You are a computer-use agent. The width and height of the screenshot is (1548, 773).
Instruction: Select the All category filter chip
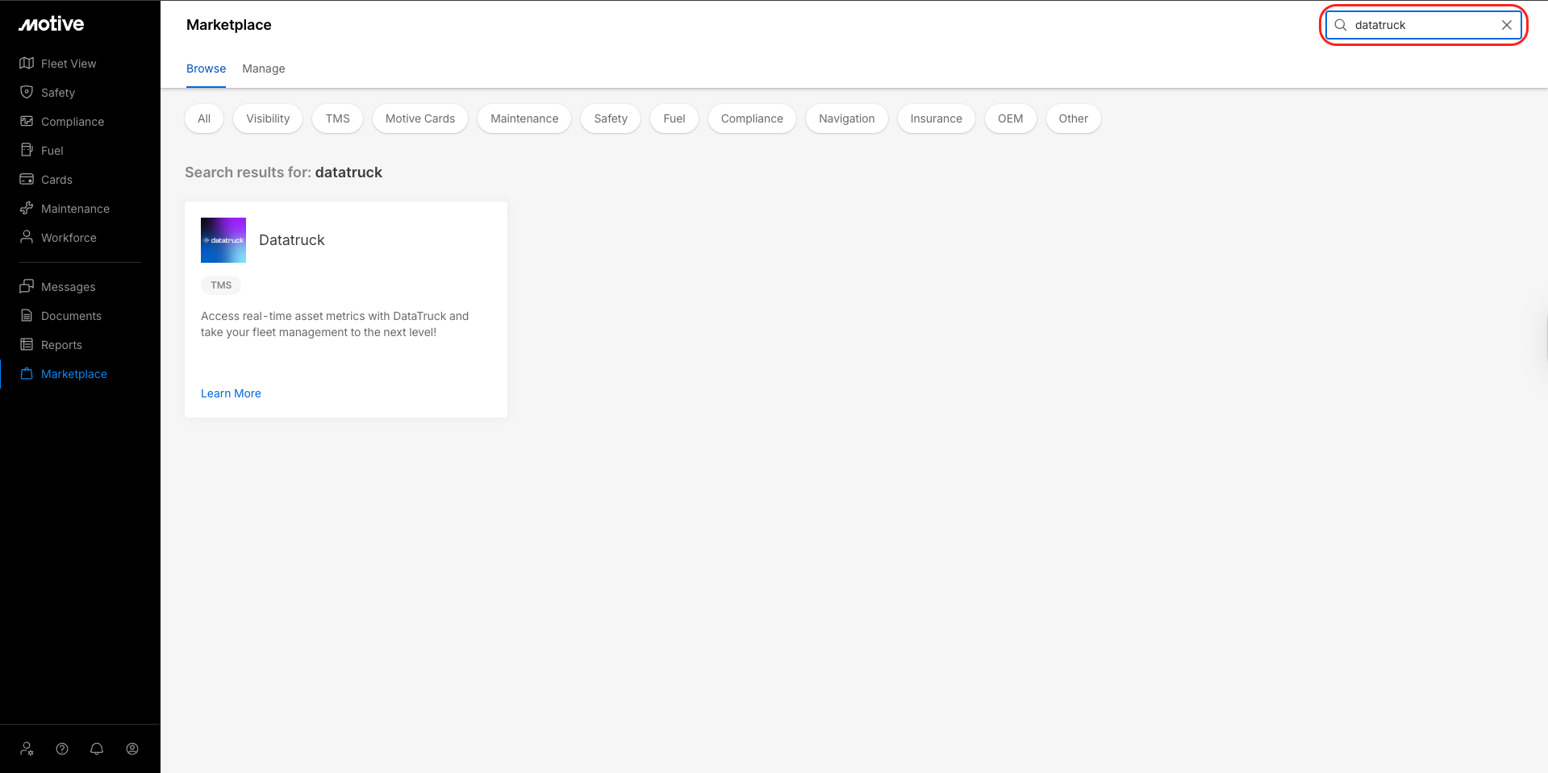204,118
